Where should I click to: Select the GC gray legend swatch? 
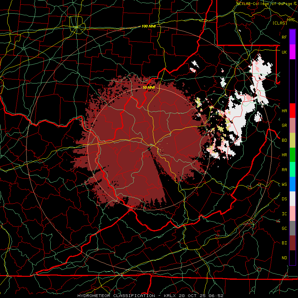292,228
